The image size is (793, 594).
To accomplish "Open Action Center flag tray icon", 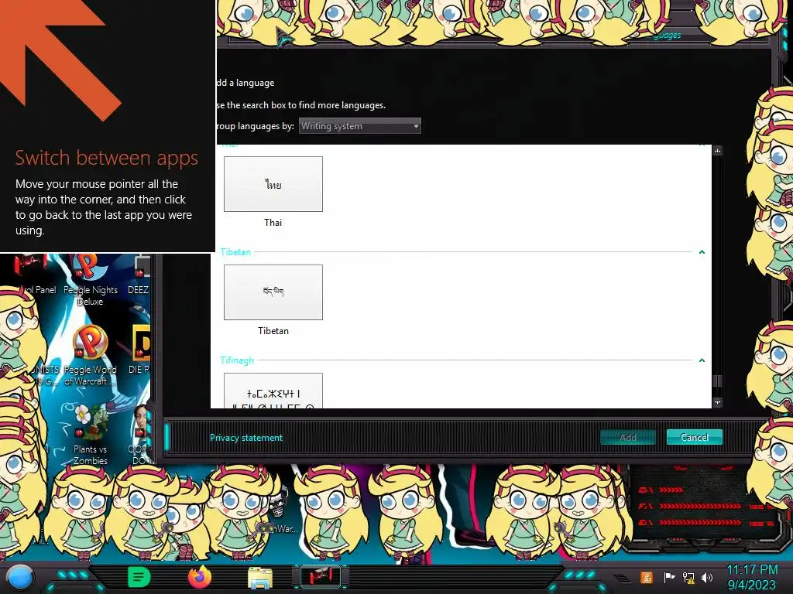I will (669, 577).
